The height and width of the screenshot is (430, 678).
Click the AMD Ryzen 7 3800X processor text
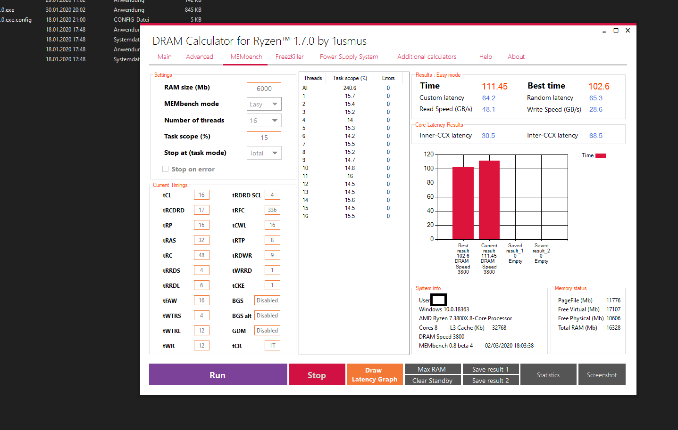pyautogui.click(x=465, y=318)
